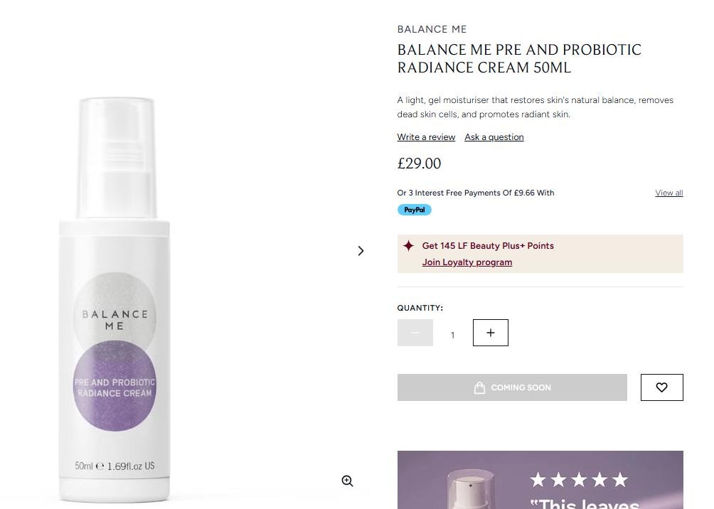This screenshot has width=714, height=509.
Task: Follow the Join Loyalty program link
Action: [467, 262]
